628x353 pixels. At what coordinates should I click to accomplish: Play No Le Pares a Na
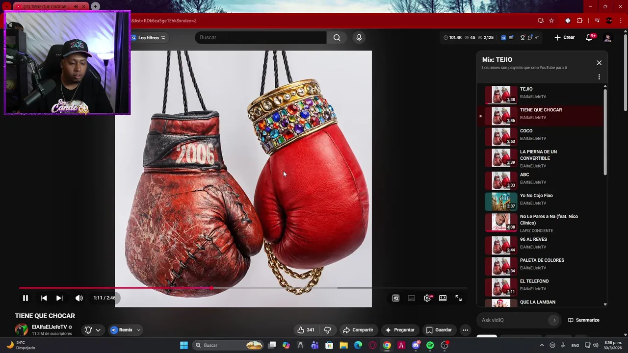click(540, 223)
